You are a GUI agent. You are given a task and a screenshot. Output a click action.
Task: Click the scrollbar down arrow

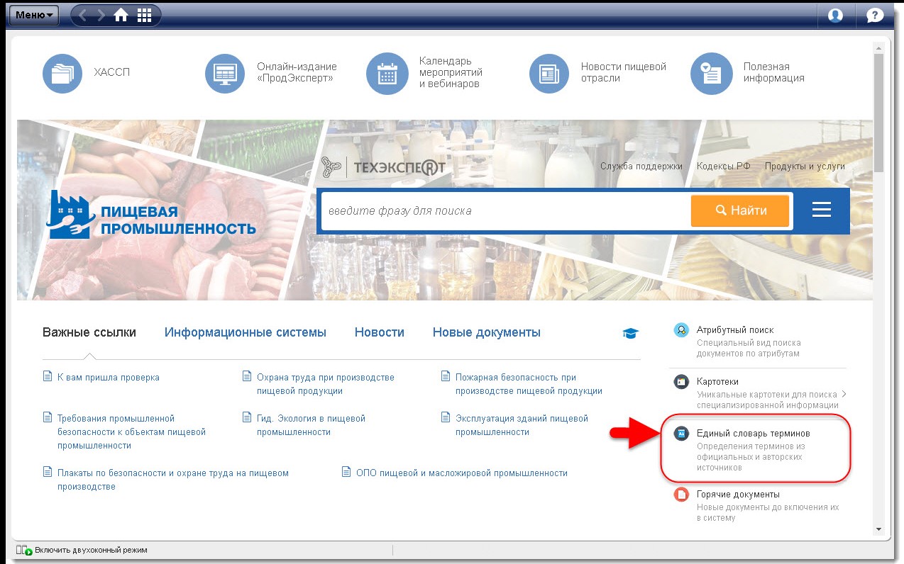click(x=878, y=529)
